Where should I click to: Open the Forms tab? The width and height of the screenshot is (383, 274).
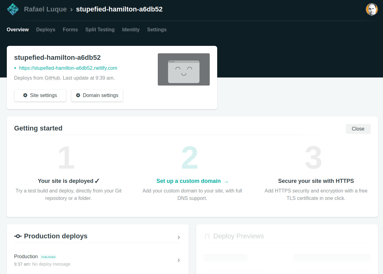pos(70,30)
